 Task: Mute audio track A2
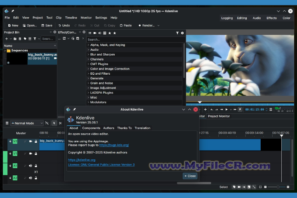pyautogui.click(x=31, y=178)
